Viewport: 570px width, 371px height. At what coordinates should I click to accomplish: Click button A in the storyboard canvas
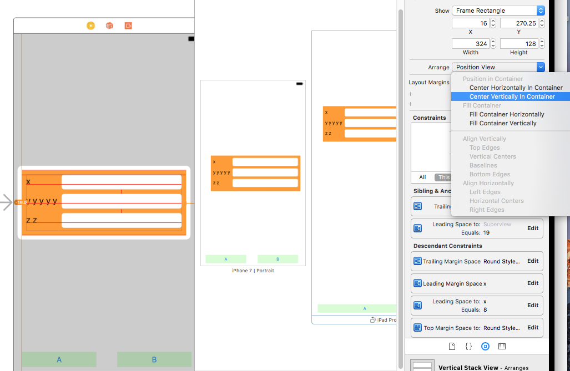[59, 359]
